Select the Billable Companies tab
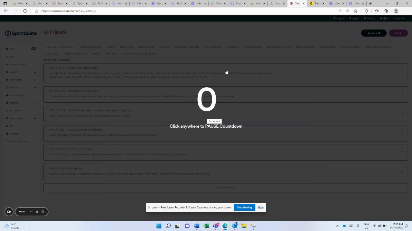 [90, 47]
